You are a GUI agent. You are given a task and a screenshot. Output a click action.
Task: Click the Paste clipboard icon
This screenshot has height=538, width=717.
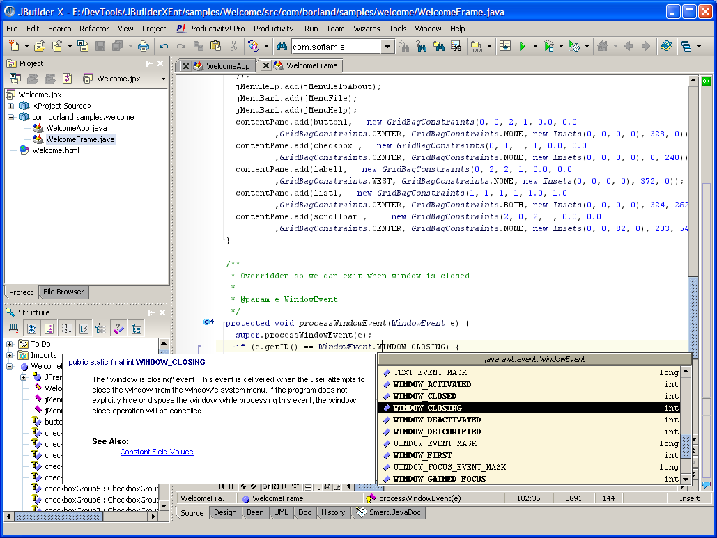215,47
